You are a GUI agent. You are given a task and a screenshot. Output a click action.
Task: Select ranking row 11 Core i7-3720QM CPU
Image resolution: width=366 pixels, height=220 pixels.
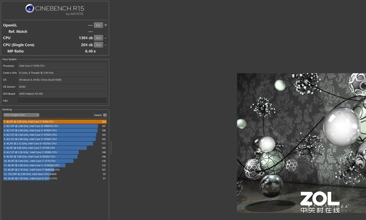click(55, 166)
